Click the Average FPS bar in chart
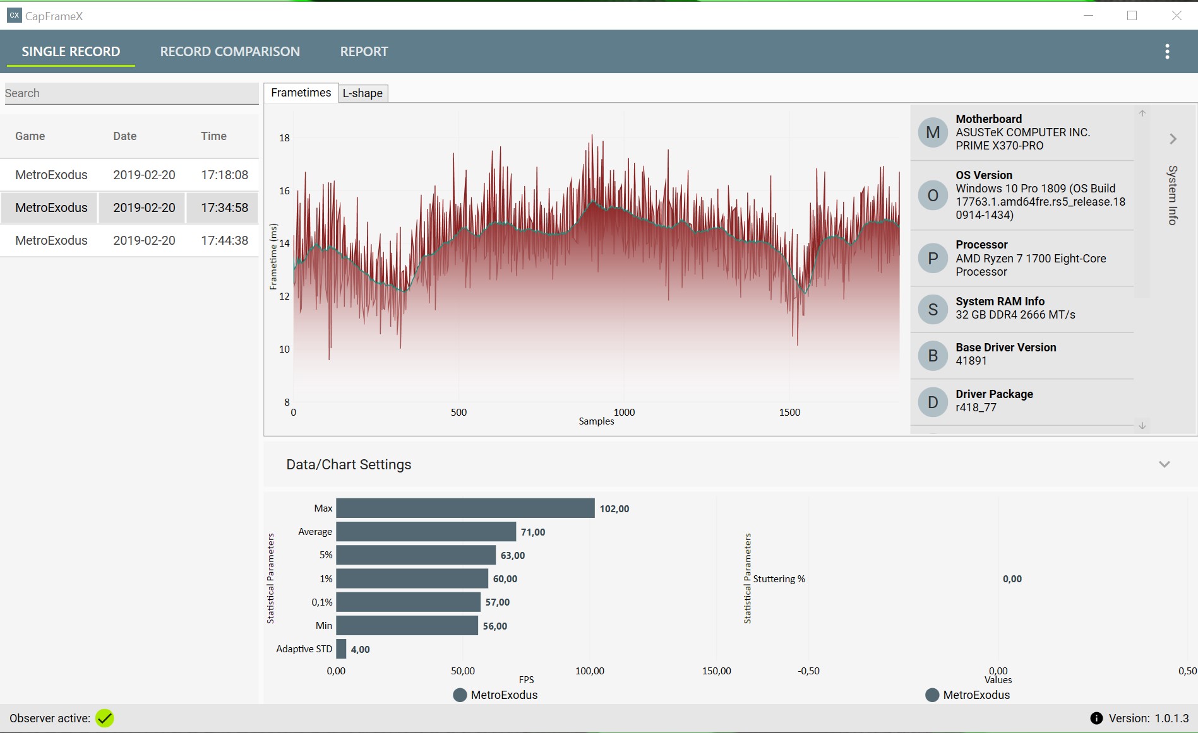Viewport: 1198px width, 733px height. [426, 531]
